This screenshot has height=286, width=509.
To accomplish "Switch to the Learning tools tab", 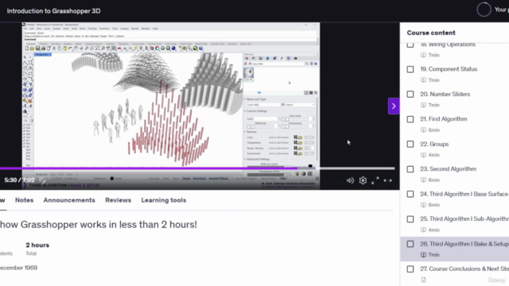I will tap(164, 200).
